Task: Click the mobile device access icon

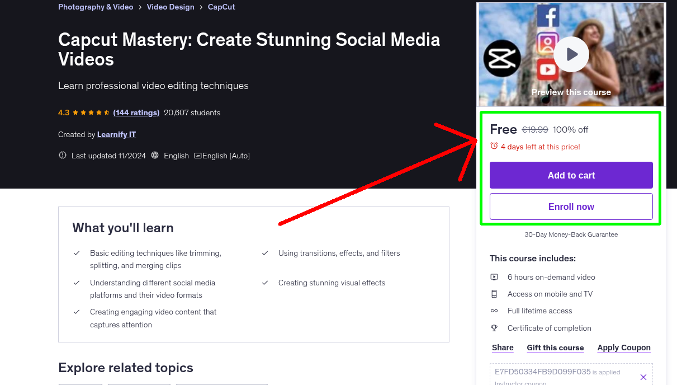Action: tap(494, 294)
